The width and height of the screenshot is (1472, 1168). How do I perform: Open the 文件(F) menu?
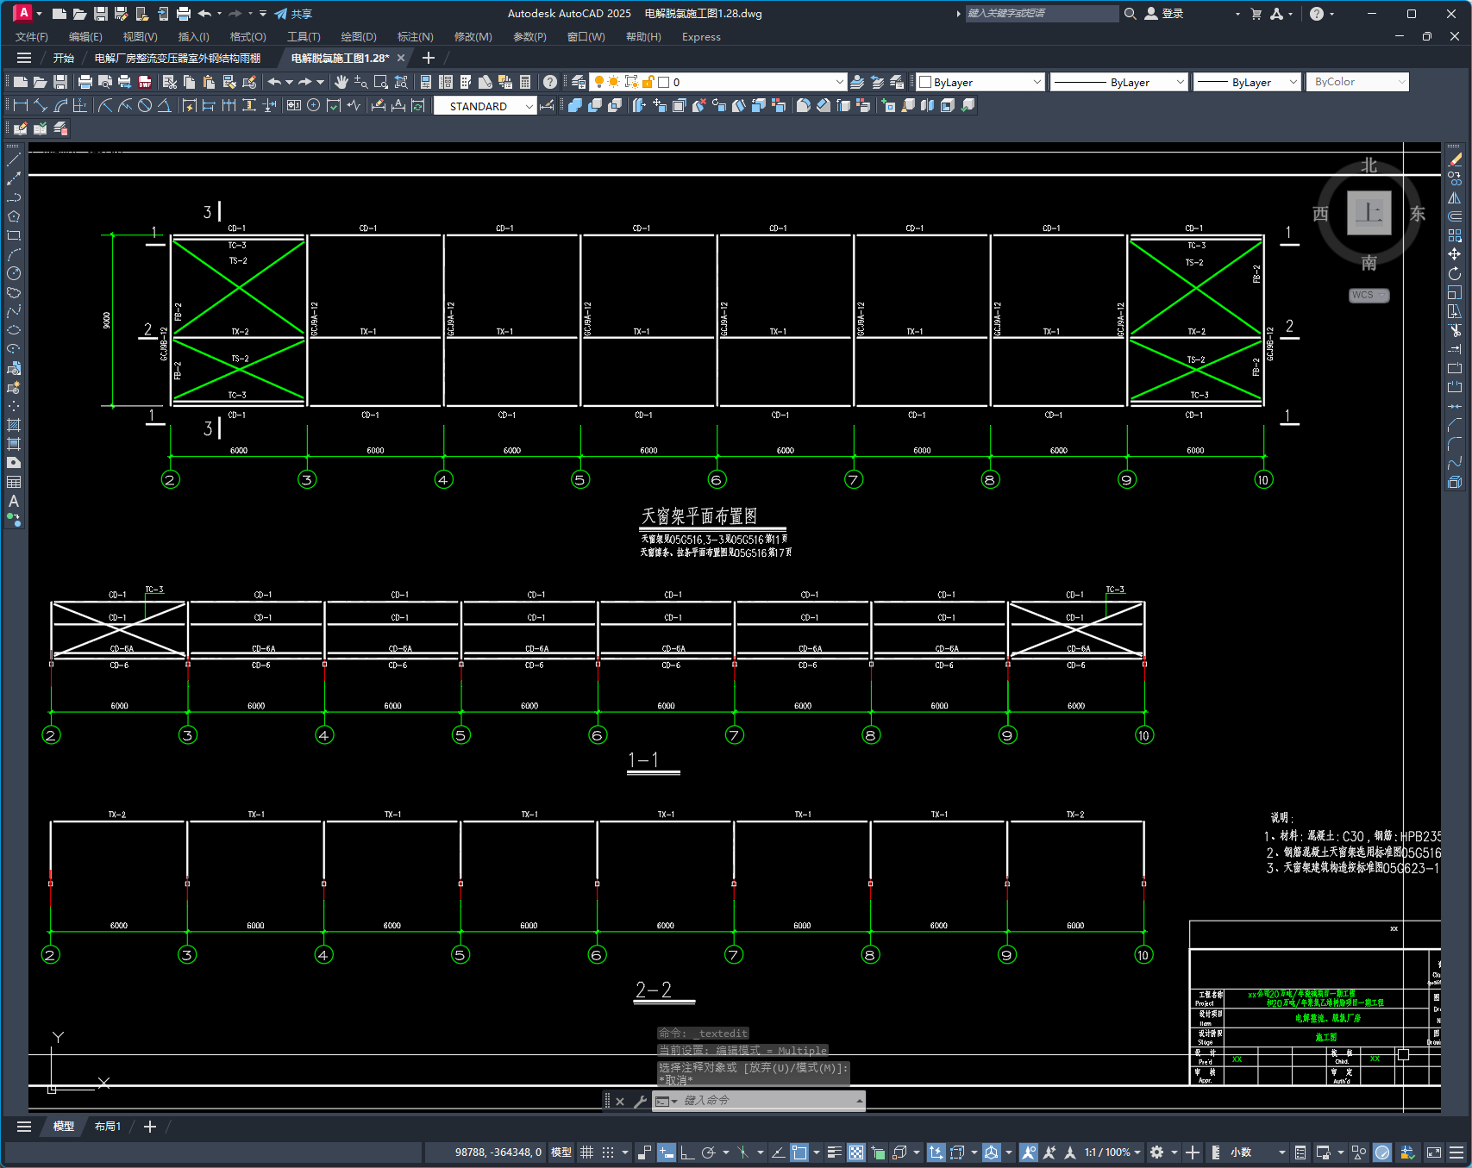(32, 37)
